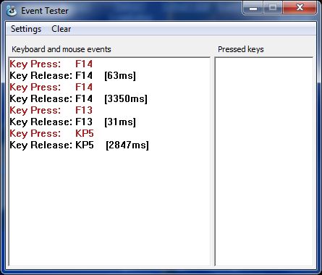Click the 'Pressed keys' label
This screenshot has width=322, height=275.
241,49
